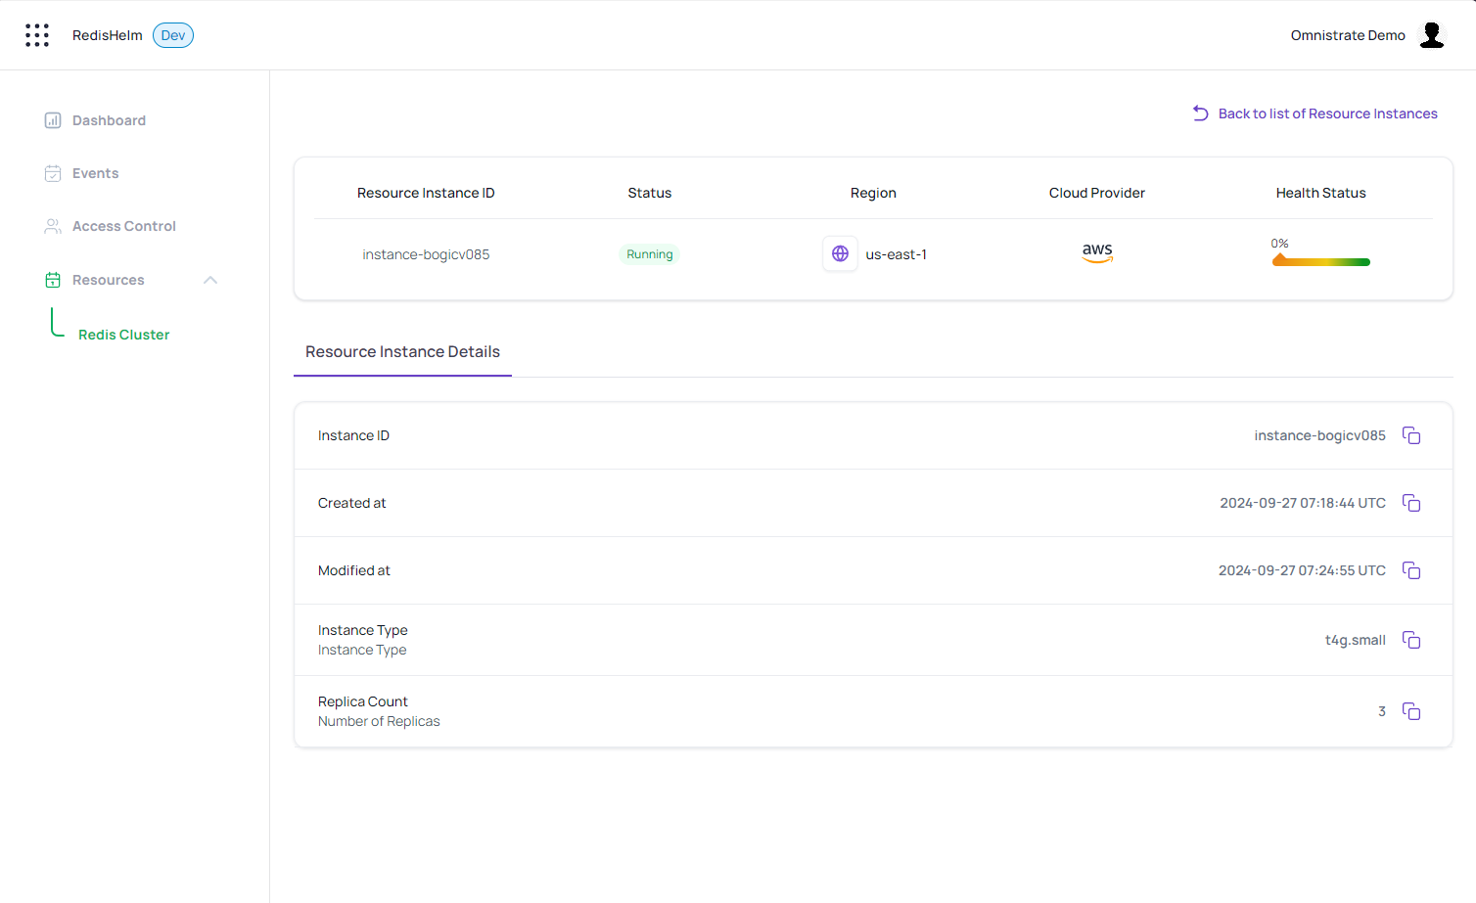Switch to Resource Instance Details tab
The height and width of the screenshot is (903, 1476).
(402, 352)
